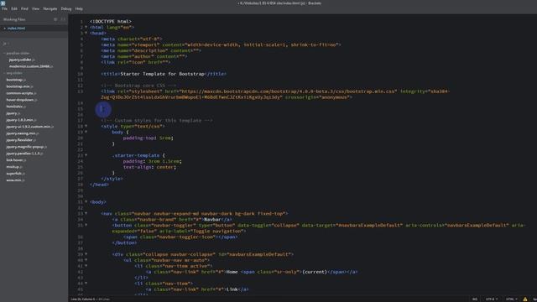
Task: Open jquery.js file in sidebar
Action: (13, 113)
